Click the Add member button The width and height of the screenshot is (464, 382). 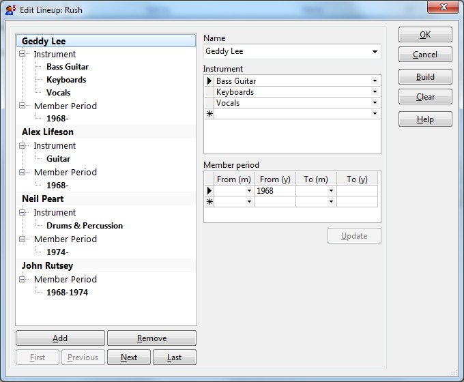pos(60,338)
